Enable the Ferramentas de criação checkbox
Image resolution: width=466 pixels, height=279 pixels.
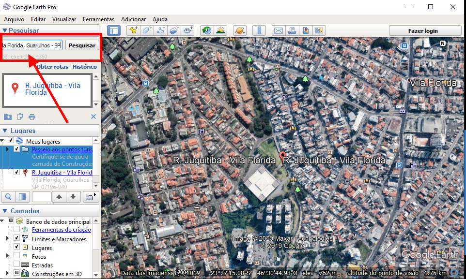(x=17, y=229)
